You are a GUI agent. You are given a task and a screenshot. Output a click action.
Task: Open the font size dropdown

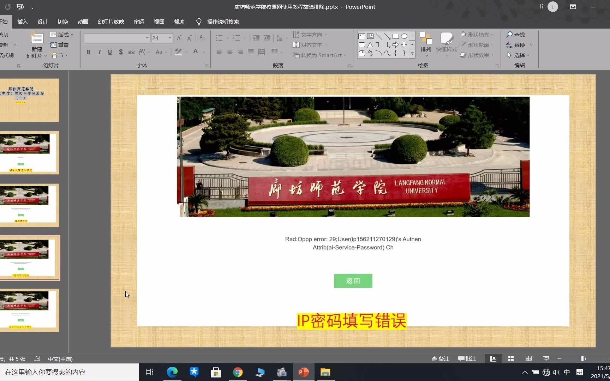170,38
